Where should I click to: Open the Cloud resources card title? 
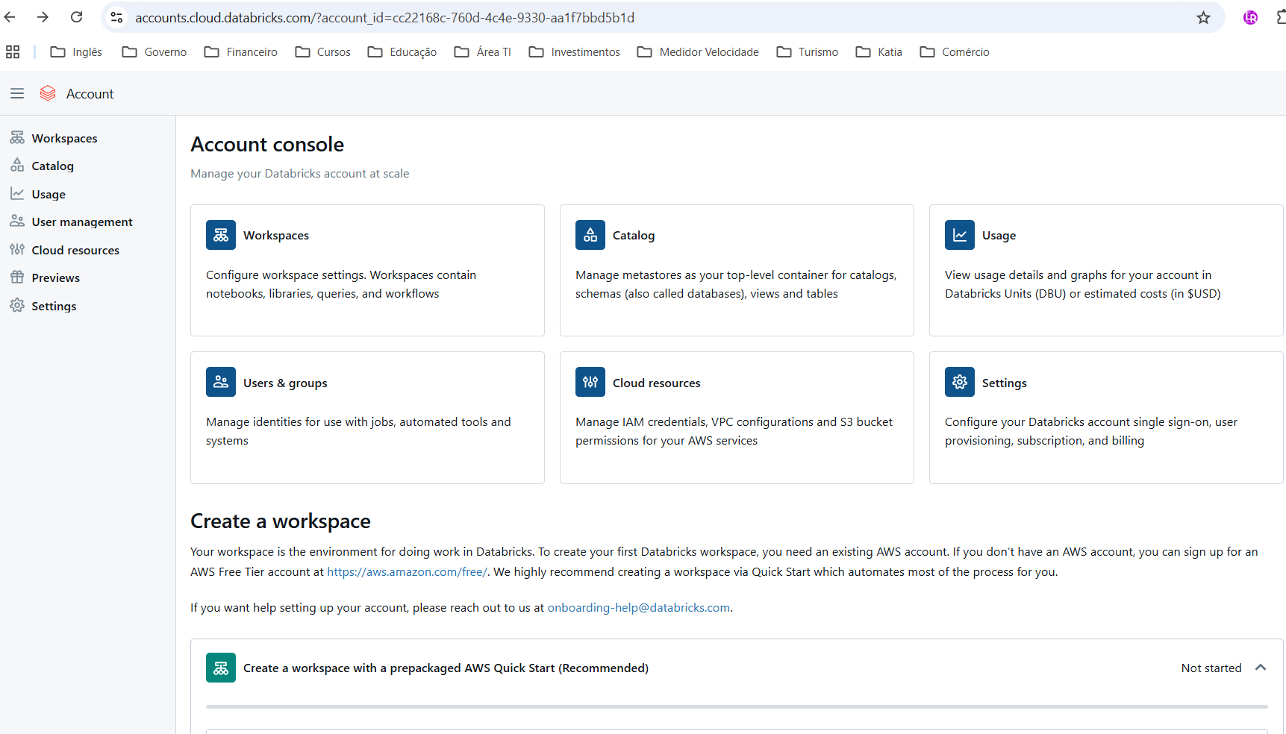[x=657, y=383]
